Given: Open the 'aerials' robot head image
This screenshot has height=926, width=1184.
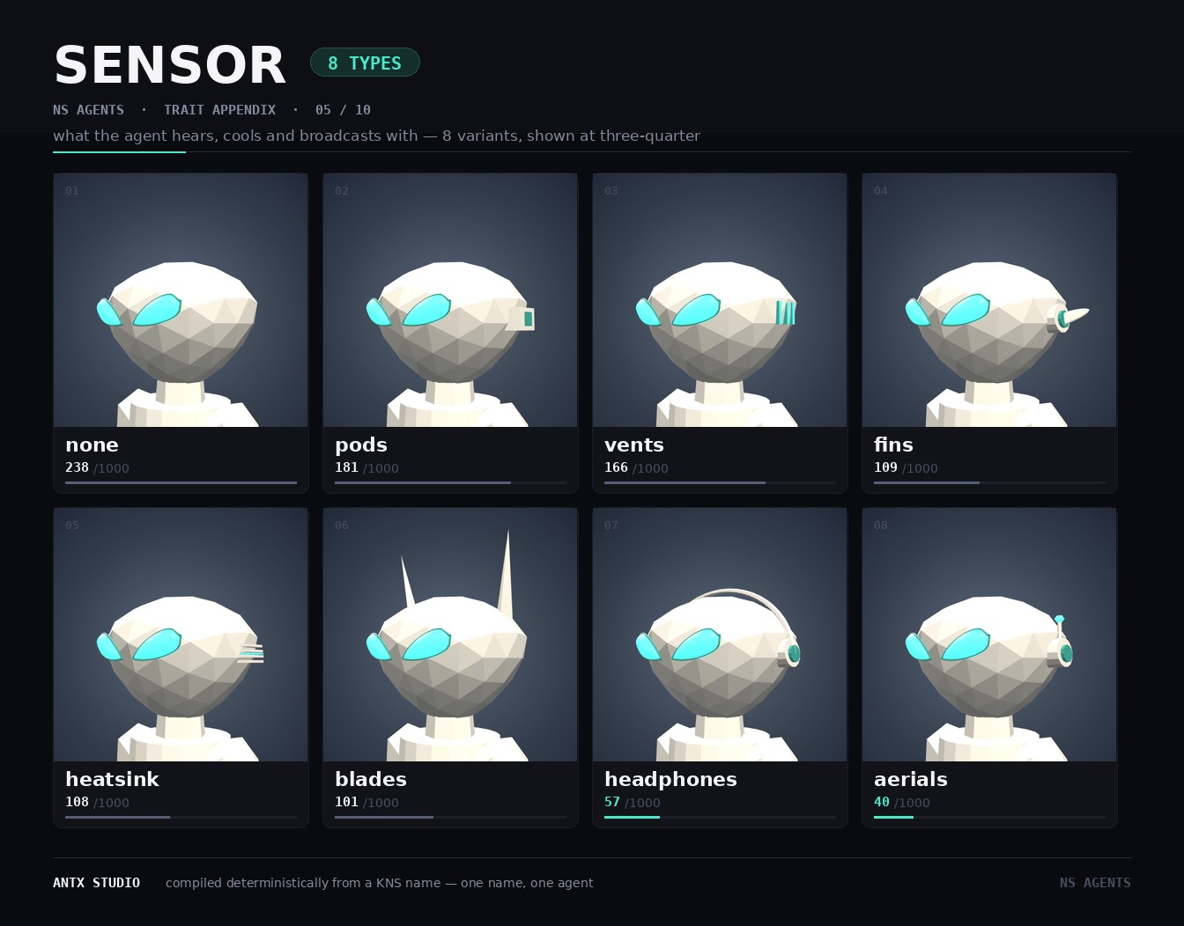Looking at the screenshot, I should (989, 635).
